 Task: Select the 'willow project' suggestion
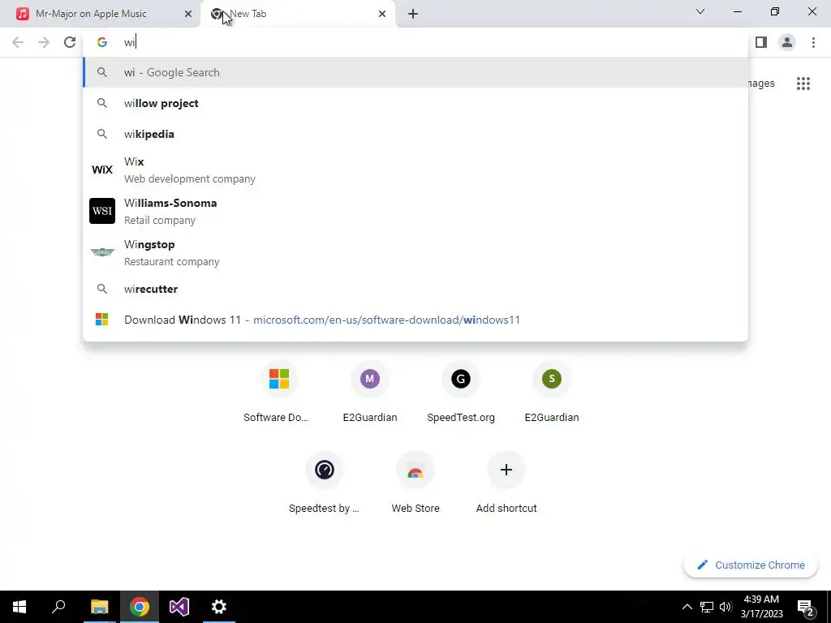415,103
